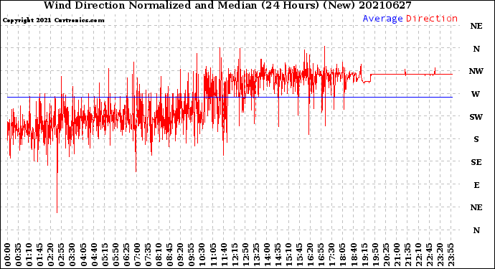Select the 00:35 time axis label

coord(19,255)
